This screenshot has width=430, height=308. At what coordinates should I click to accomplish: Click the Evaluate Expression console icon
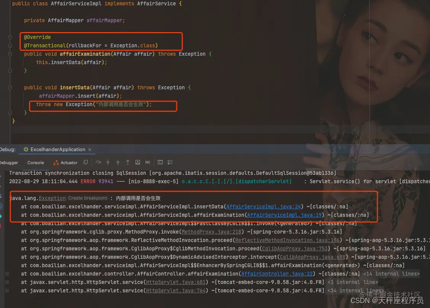160,162
